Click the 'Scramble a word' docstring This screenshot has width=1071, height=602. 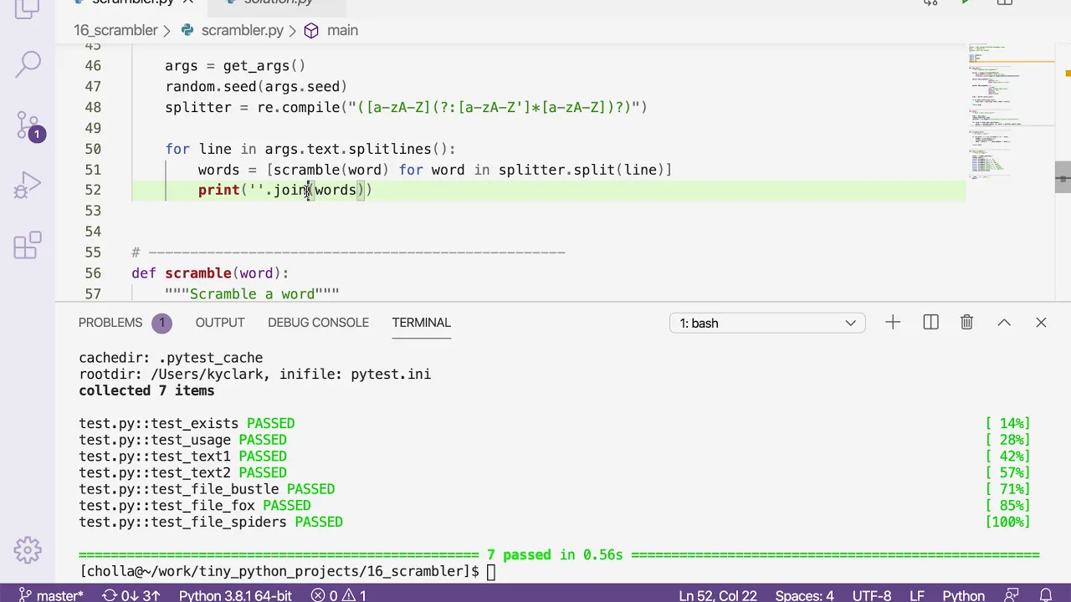(252, 294)
